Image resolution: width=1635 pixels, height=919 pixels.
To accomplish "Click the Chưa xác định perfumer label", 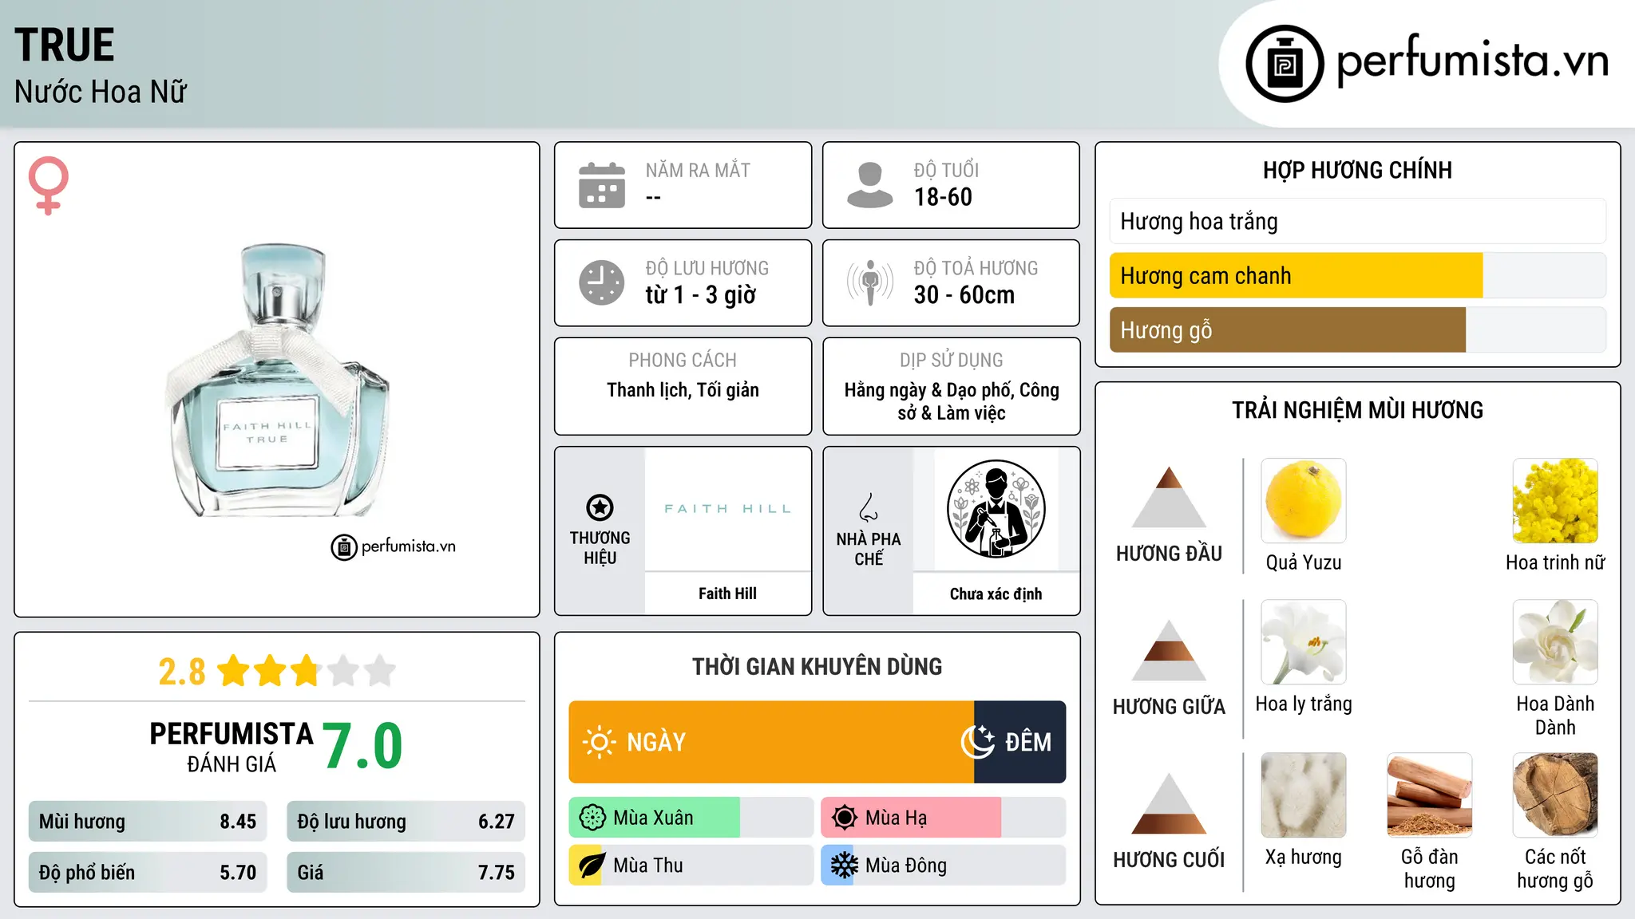I will click(x=996, y=594).
